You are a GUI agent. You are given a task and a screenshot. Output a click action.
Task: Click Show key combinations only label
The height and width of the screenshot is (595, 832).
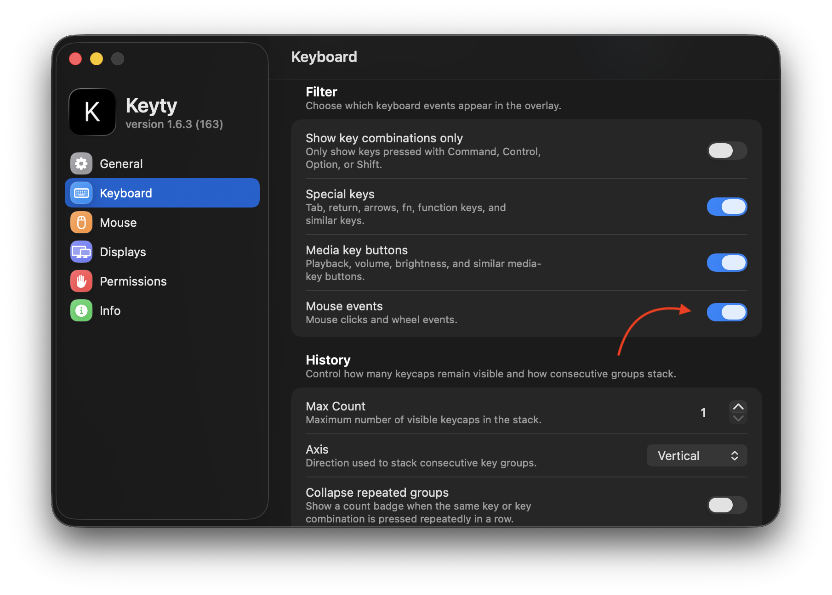384,138
